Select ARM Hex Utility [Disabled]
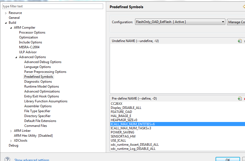The height and width of the screenshot is (161, 245). click(33, 136)
